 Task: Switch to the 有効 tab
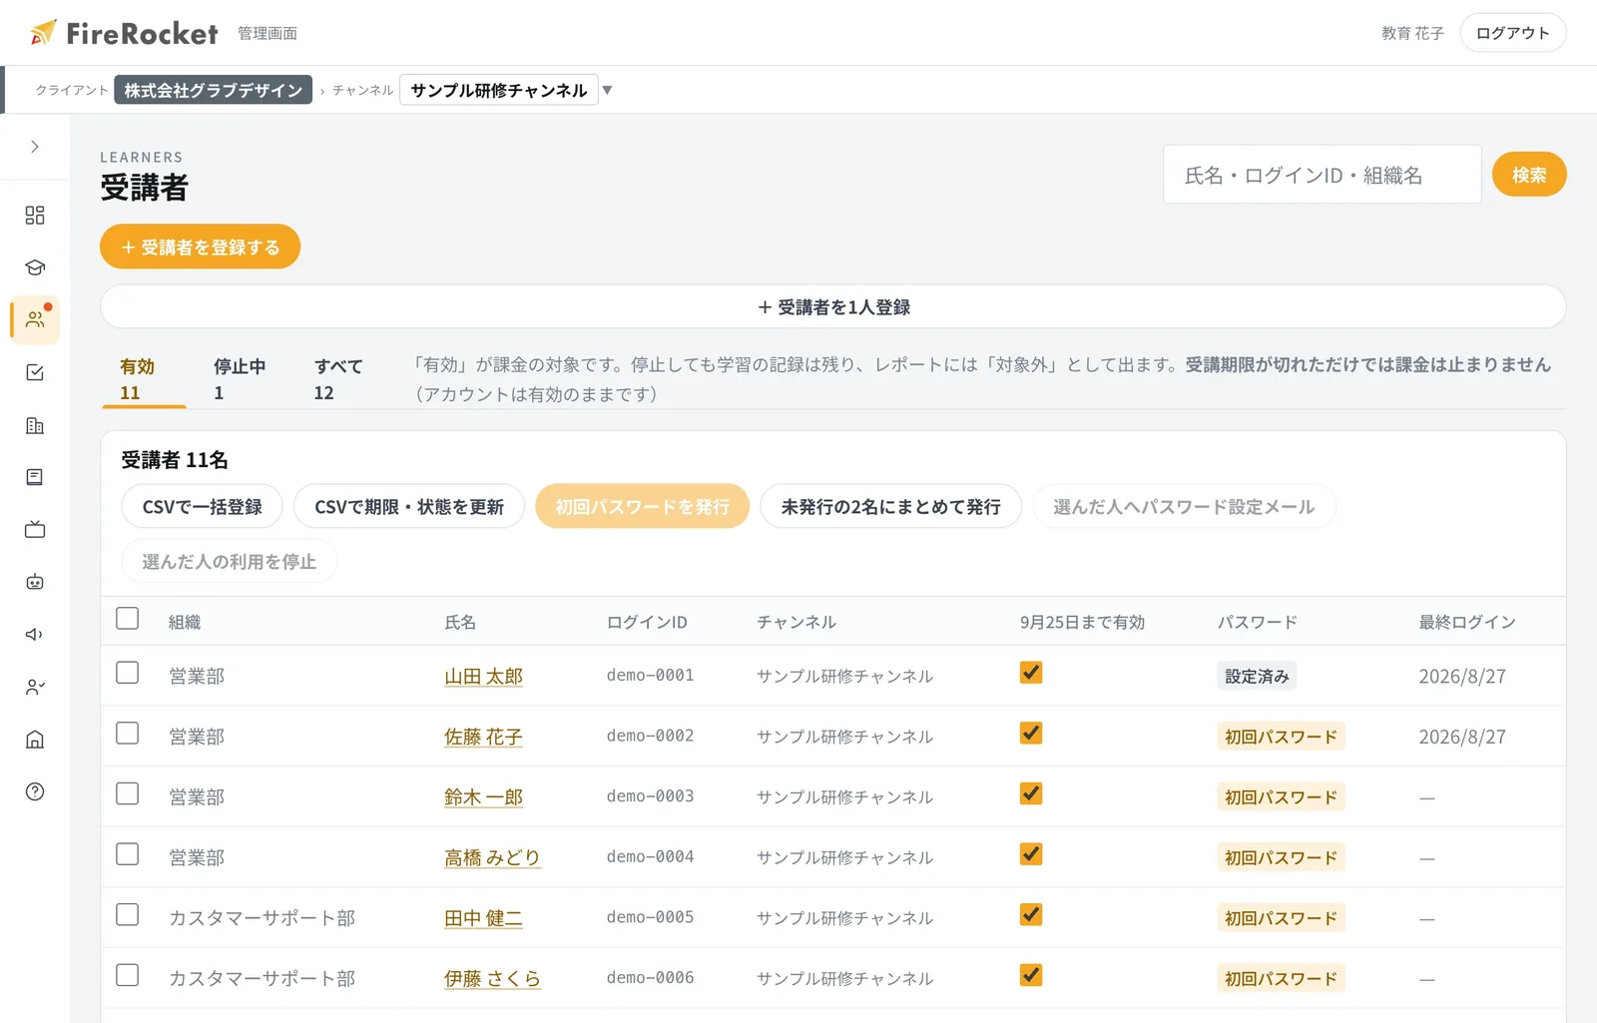(144, 379)
